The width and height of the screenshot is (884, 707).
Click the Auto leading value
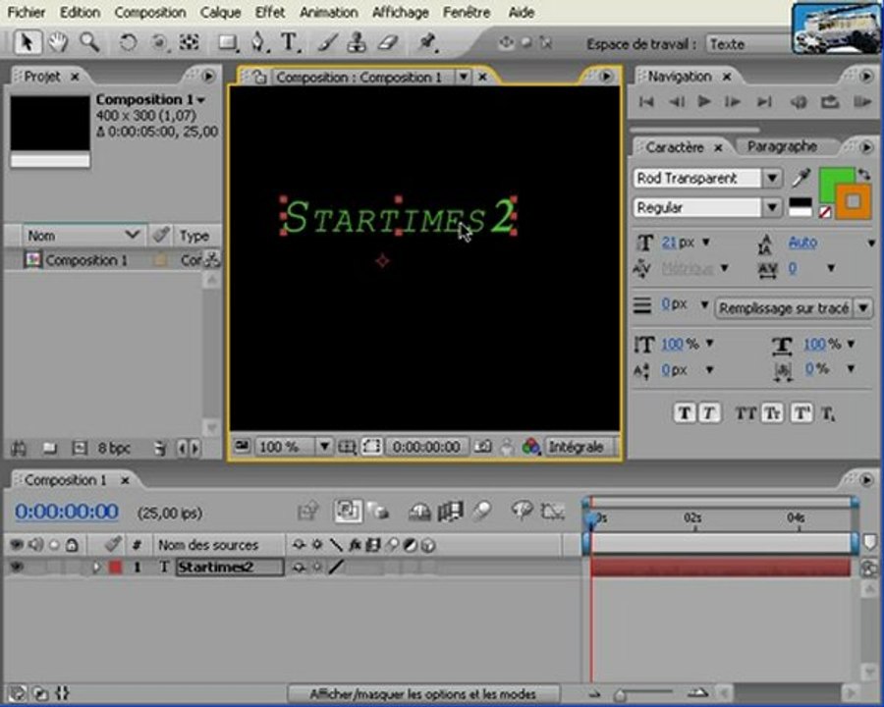(802, 243)
